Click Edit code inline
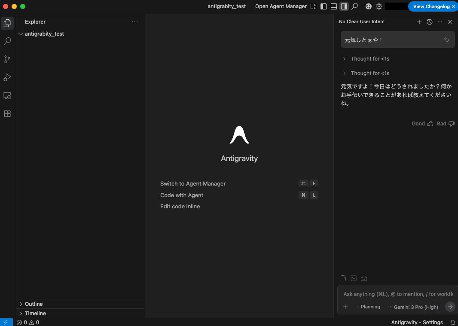This screenshot has width=458, height=326. [x=180, y=207]
